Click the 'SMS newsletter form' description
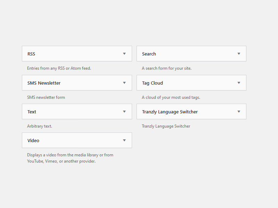Viewport: 278px width, 208px height. pos(46,97)
